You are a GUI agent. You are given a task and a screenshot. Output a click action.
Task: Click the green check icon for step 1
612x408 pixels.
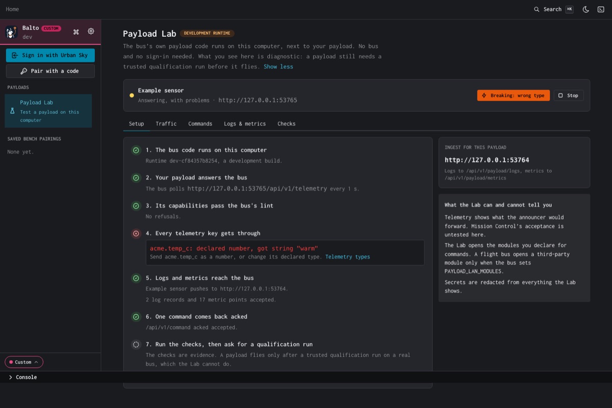tap(136, 150)
